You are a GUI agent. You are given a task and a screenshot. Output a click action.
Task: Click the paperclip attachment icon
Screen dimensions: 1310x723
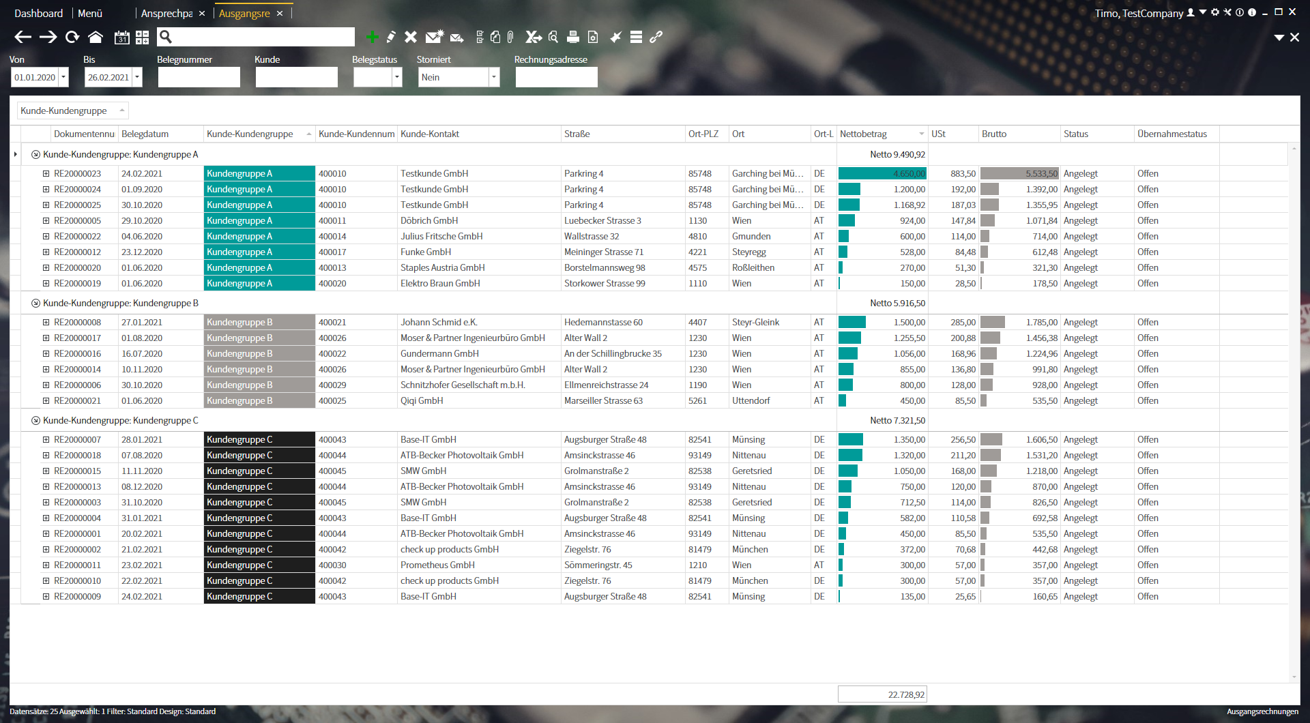tap(510, 37)
